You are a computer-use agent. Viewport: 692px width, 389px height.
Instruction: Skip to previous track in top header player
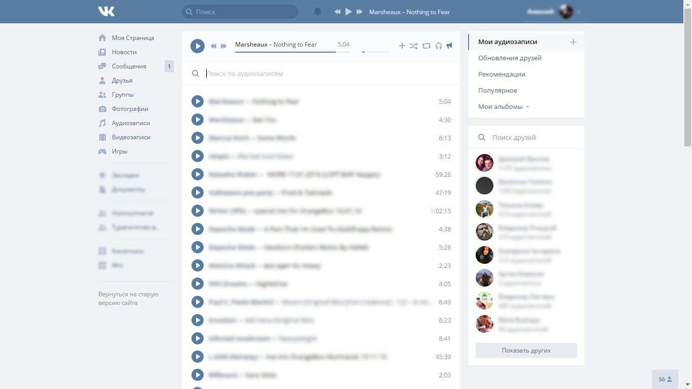click(x=337, y=12)
